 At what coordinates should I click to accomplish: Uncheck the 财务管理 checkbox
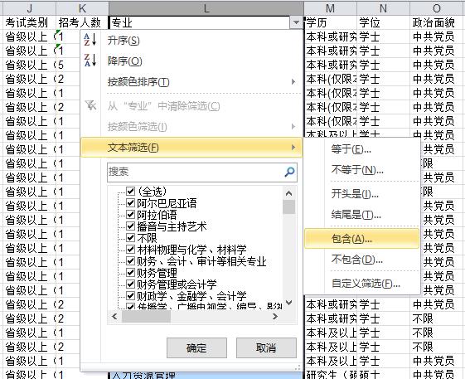point(130,272)
